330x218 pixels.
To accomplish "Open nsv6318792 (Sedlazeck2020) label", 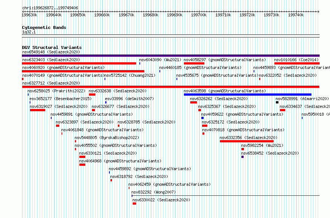I will click(x=139, y=176).
